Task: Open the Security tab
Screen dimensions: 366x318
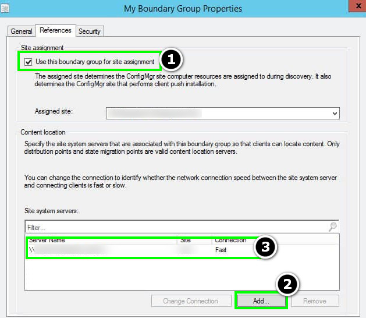Action: pos(90,31)
